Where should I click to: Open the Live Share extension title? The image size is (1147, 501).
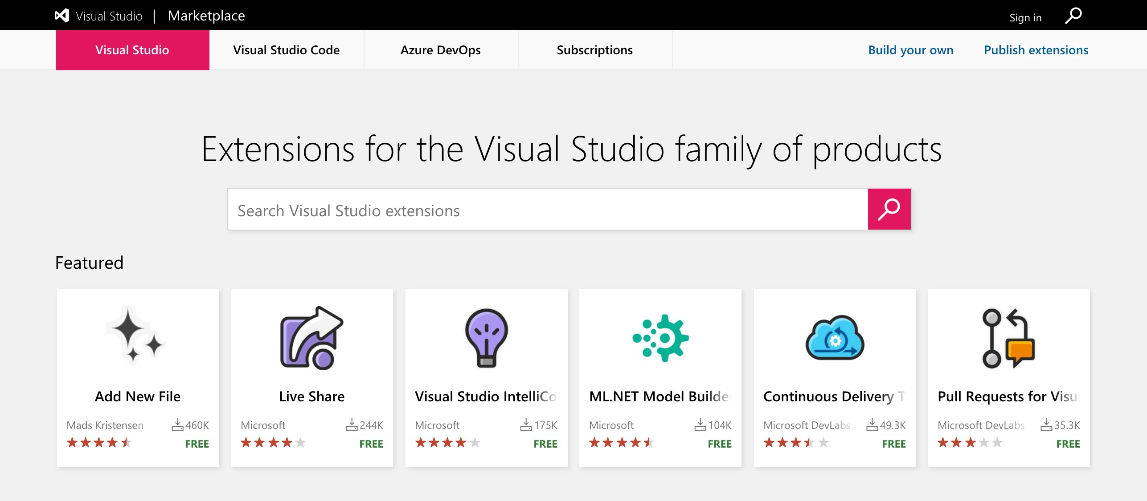(311, 396)
